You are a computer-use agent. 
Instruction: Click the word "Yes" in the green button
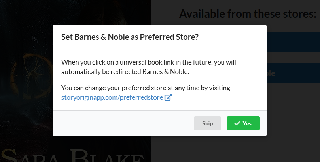[247, 123]
